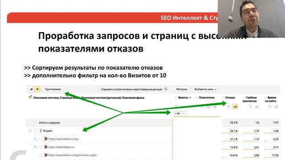Click the Время на сайте column header

(x=270, y=99)
